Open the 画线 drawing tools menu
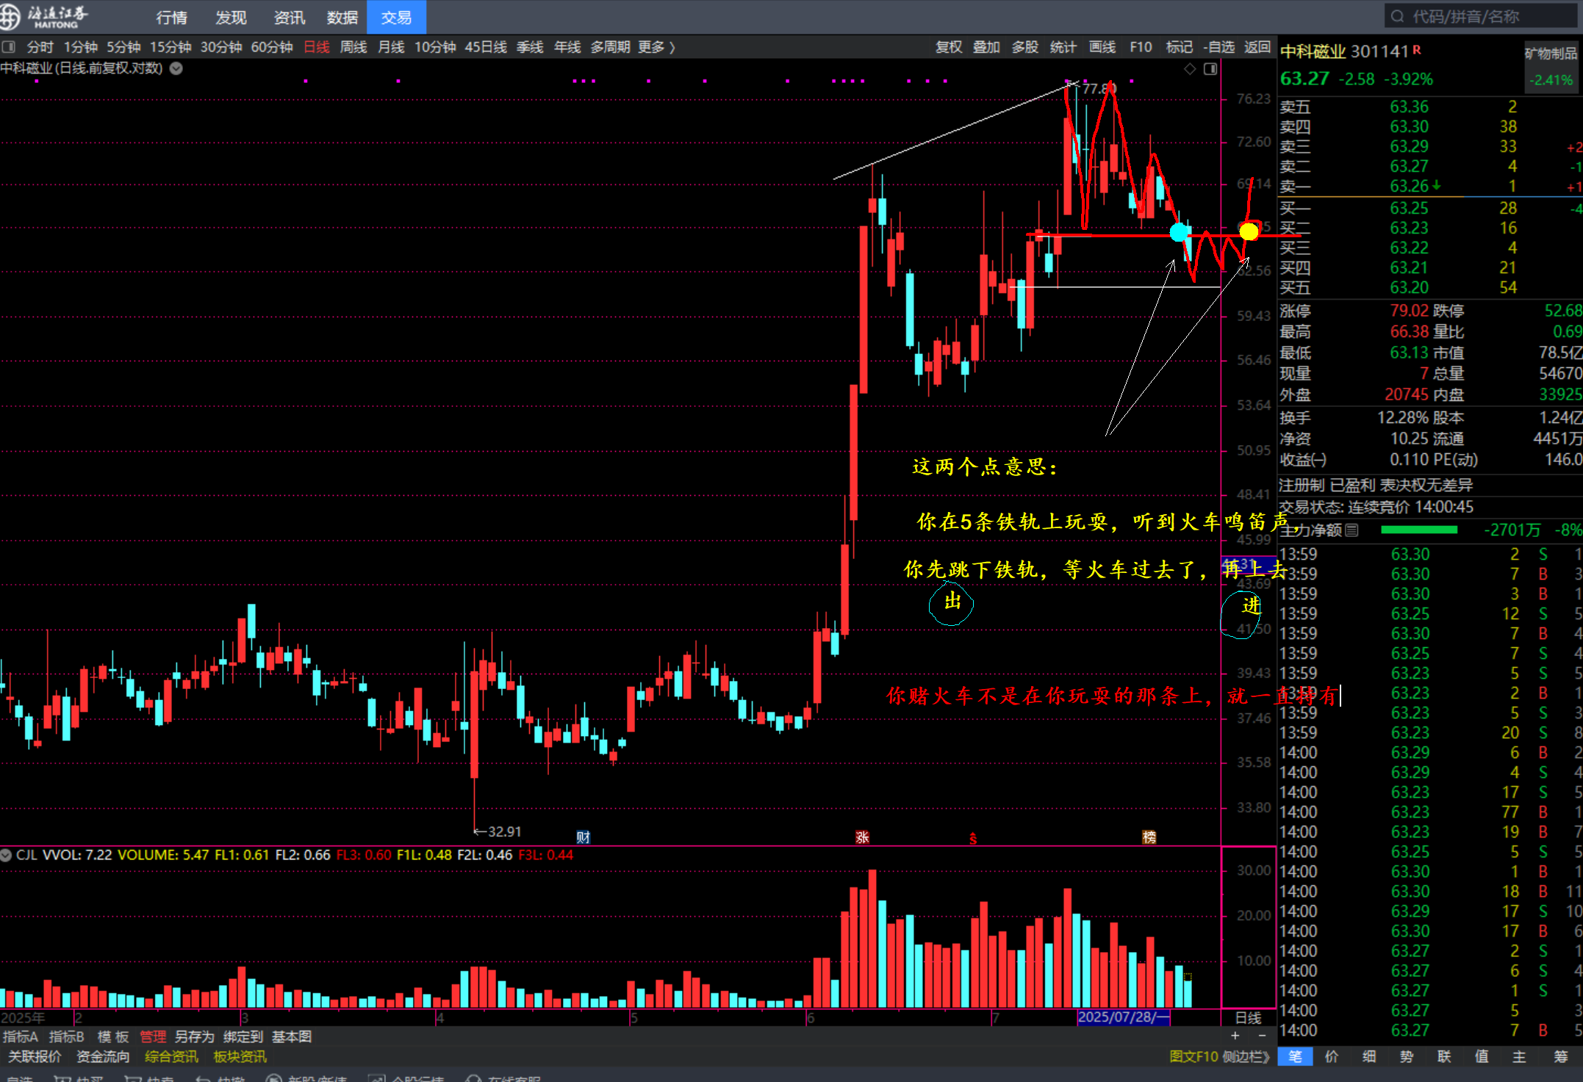Screen dimensions: 1583x1082 tap(1102, 47)
